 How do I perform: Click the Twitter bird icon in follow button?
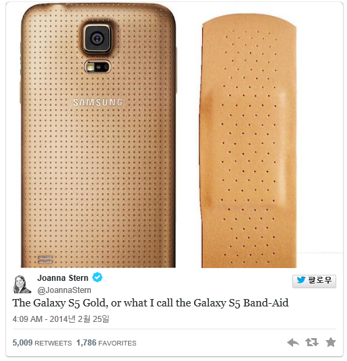[301, 280]
